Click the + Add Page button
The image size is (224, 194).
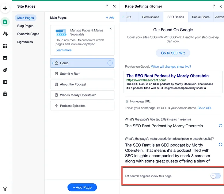82,187
